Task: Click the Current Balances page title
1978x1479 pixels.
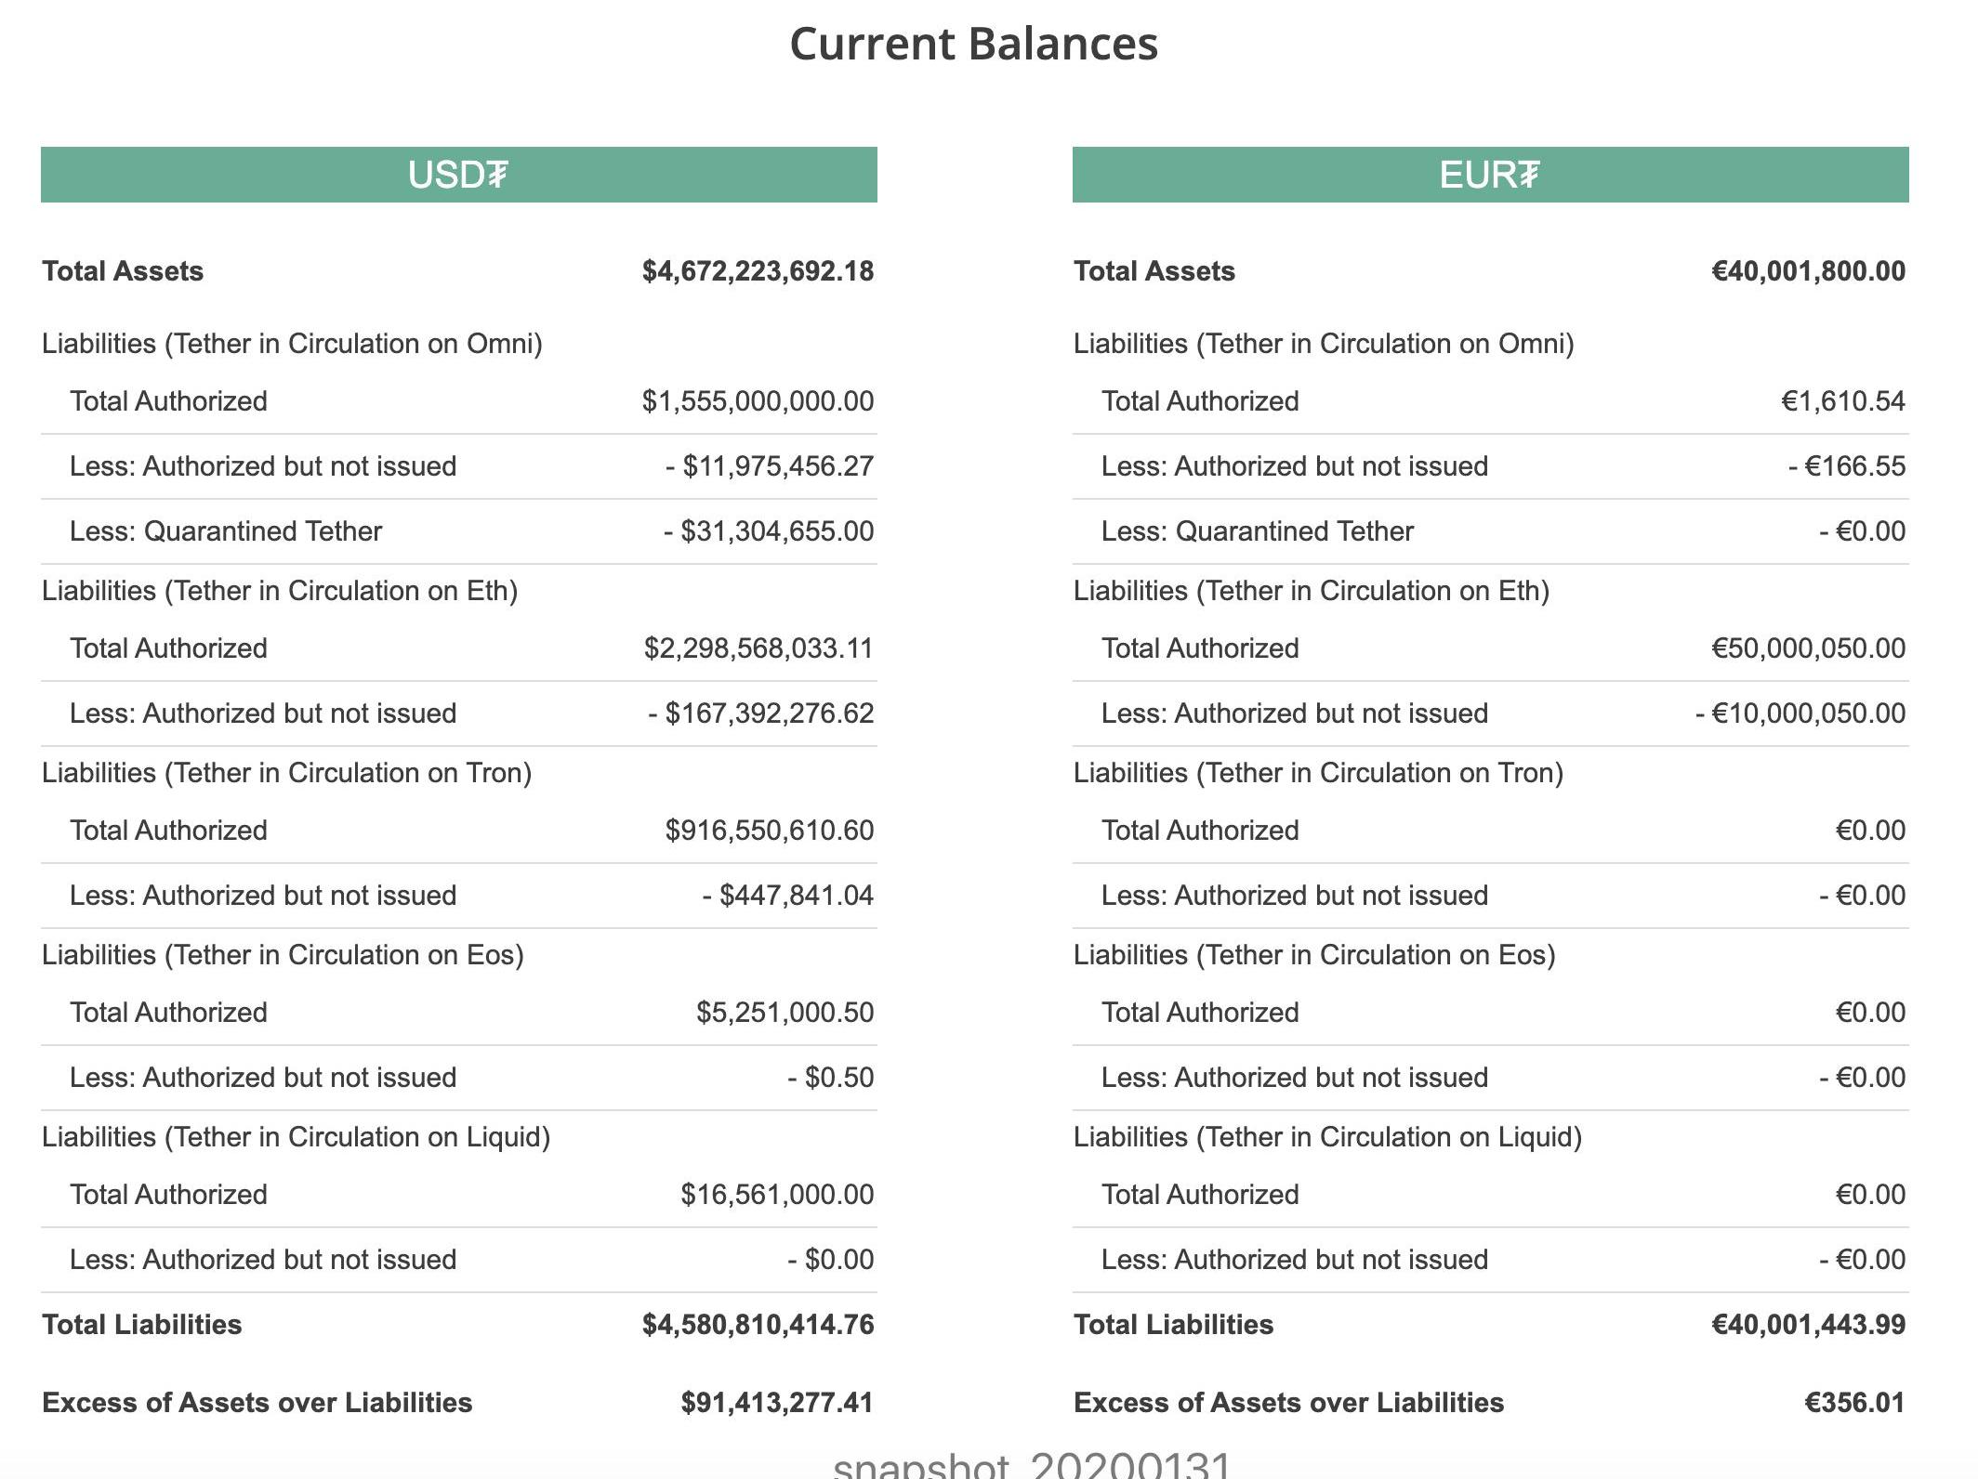Action: pyautogui.click(x=973, y=44)
